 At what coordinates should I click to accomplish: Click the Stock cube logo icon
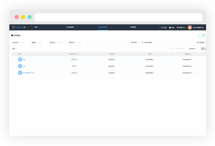pyautogui.click(x=13, y=27)
